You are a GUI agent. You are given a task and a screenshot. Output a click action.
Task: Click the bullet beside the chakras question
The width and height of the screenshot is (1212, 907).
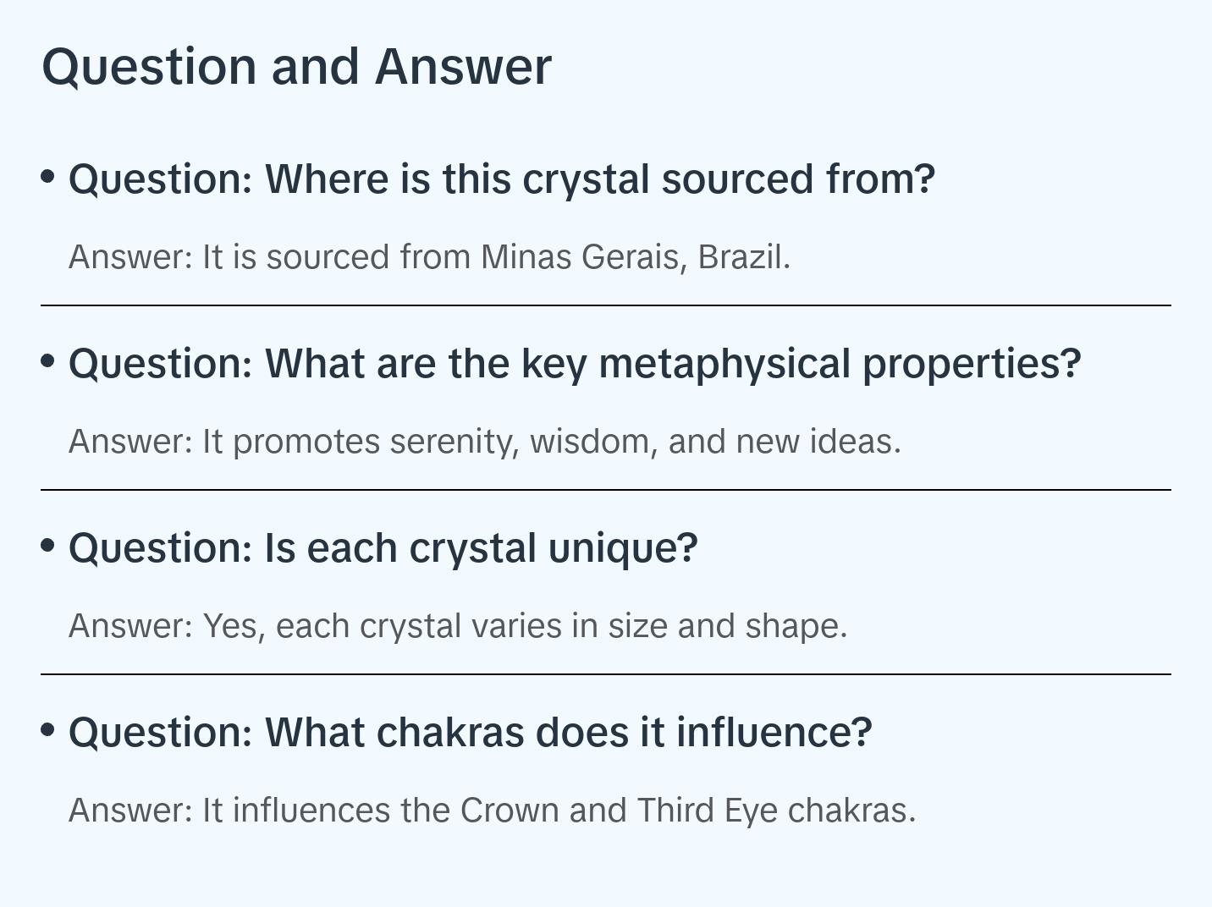pyautogui.click(x=48, y=730)
